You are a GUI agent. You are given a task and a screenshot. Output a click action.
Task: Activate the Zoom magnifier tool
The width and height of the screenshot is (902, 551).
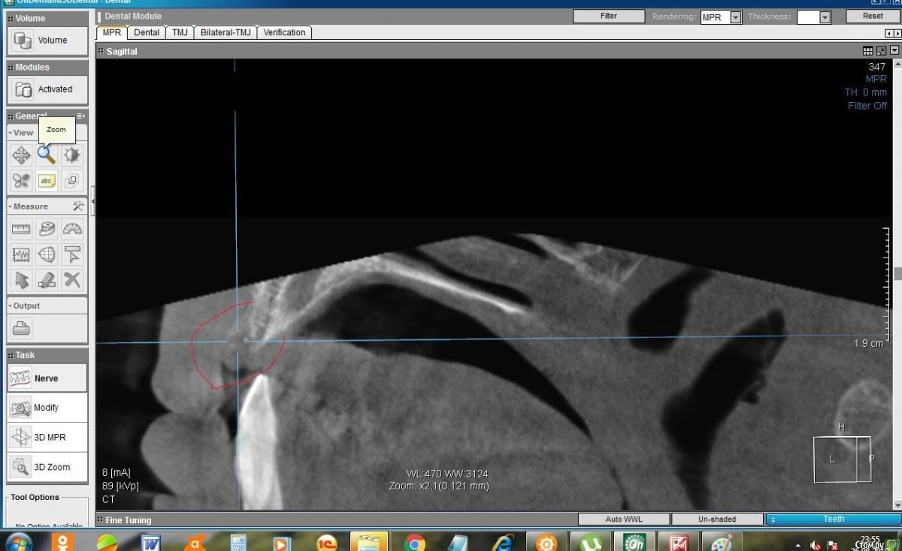click(x=47, y=155)
